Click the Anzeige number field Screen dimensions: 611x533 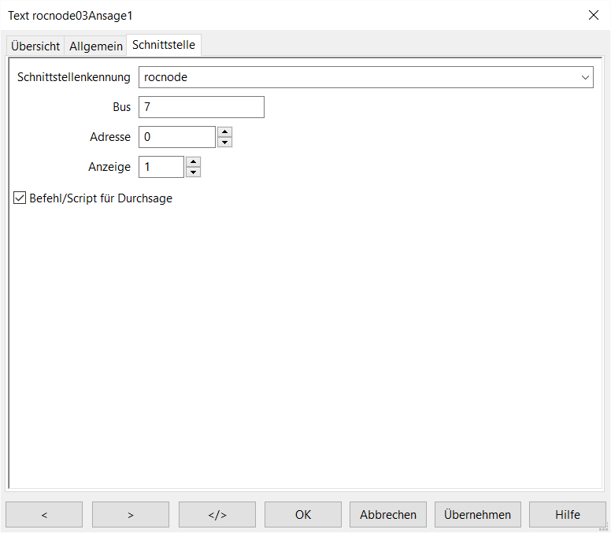(161, 167)
